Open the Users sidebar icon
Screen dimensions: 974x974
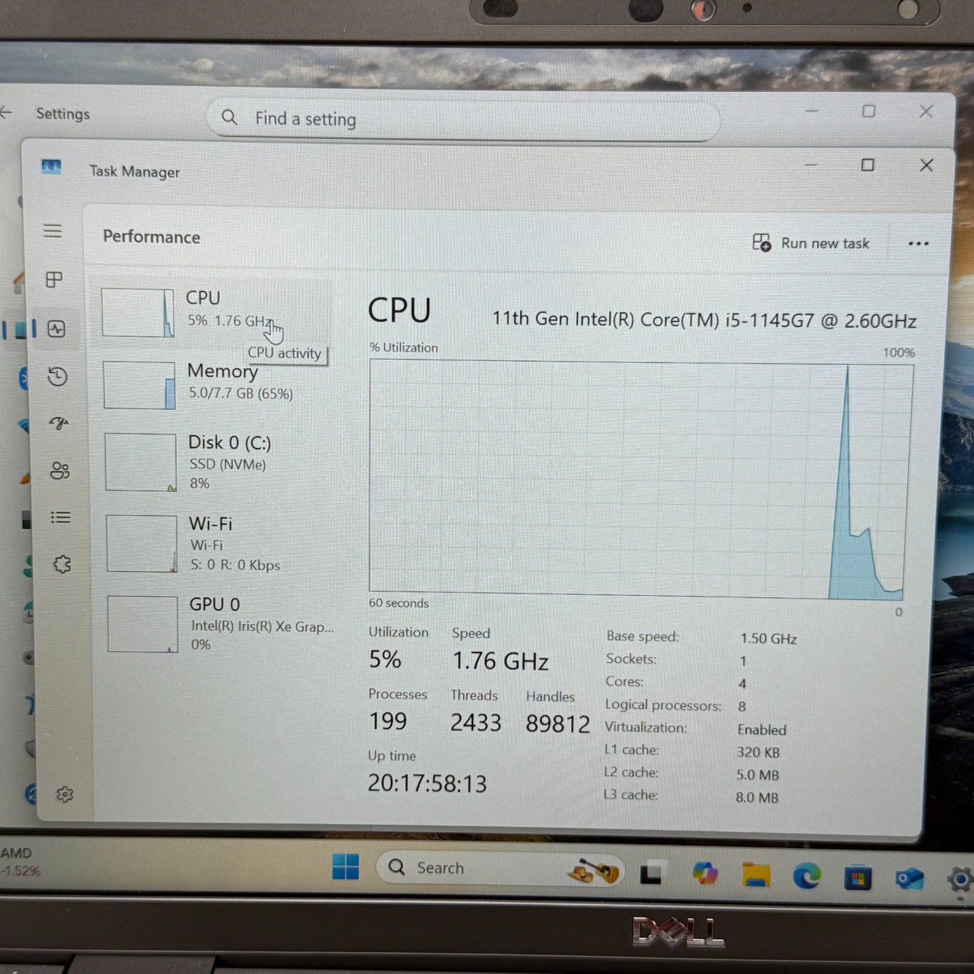click(x=60, y=470)
